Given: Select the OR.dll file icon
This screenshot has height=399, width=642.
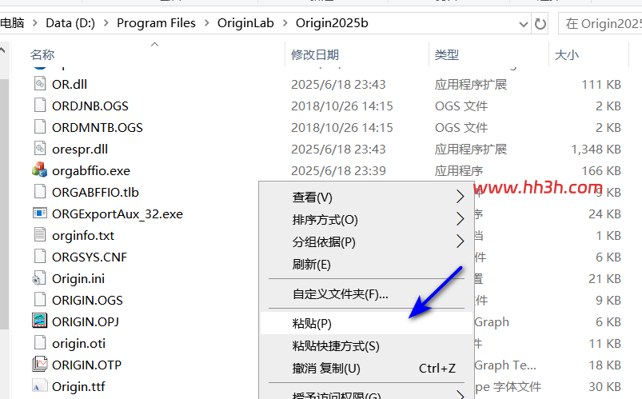Looking at the screenshot, I should (40, 84).
